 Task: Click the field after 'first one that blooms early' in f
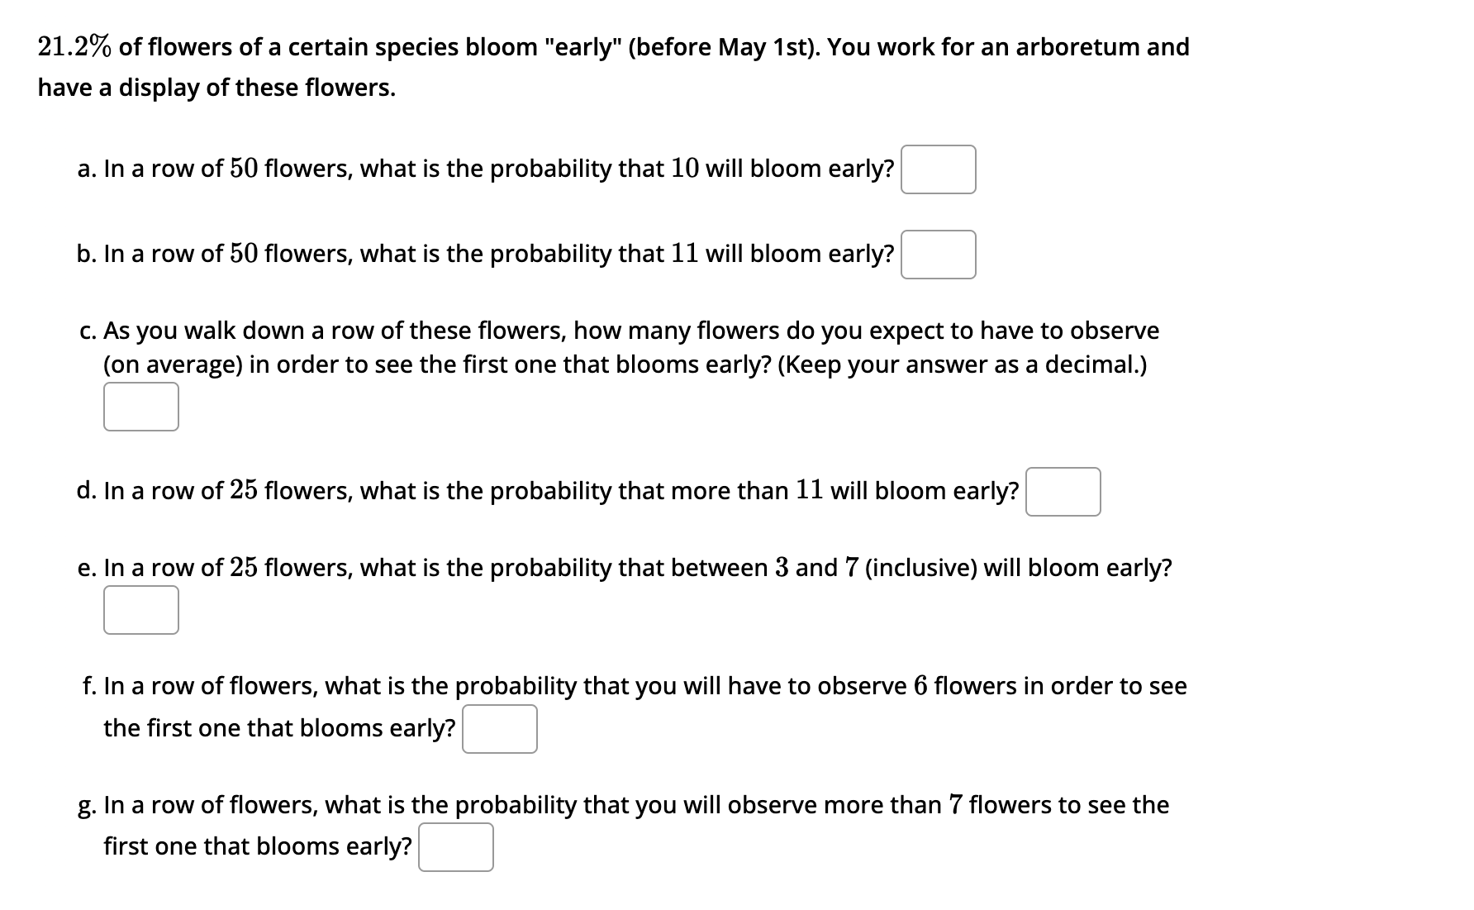pos(499,727)
